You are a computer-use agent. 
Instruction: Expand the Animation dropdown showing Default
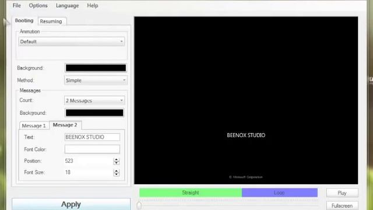(x=71, y=41)
